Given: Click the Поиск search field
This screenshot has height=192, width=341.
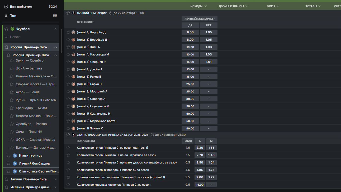Looking at the screenshot, I should [32, 37].
